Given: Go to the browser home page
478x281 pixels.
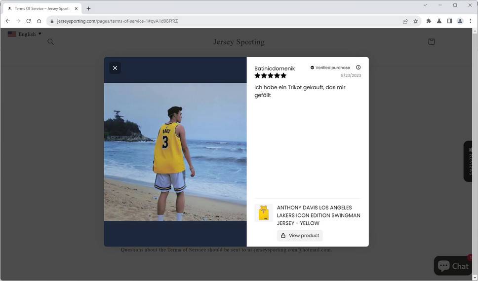Looking at the screenshot, I should 39,21.
